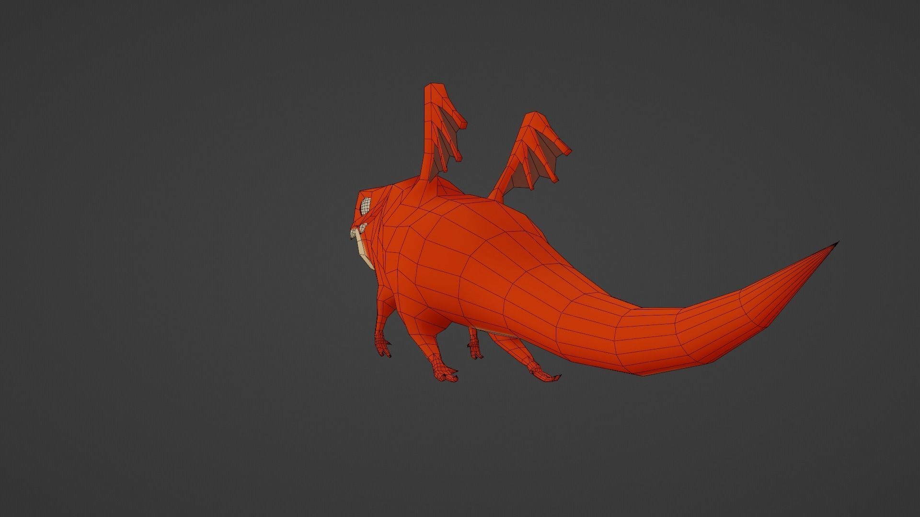Click the dragon's white eye mesh
The width and height of the screenshot is (920, 517).
366,206
